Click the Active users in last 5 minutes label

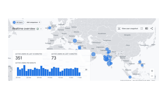pos(64,54)
